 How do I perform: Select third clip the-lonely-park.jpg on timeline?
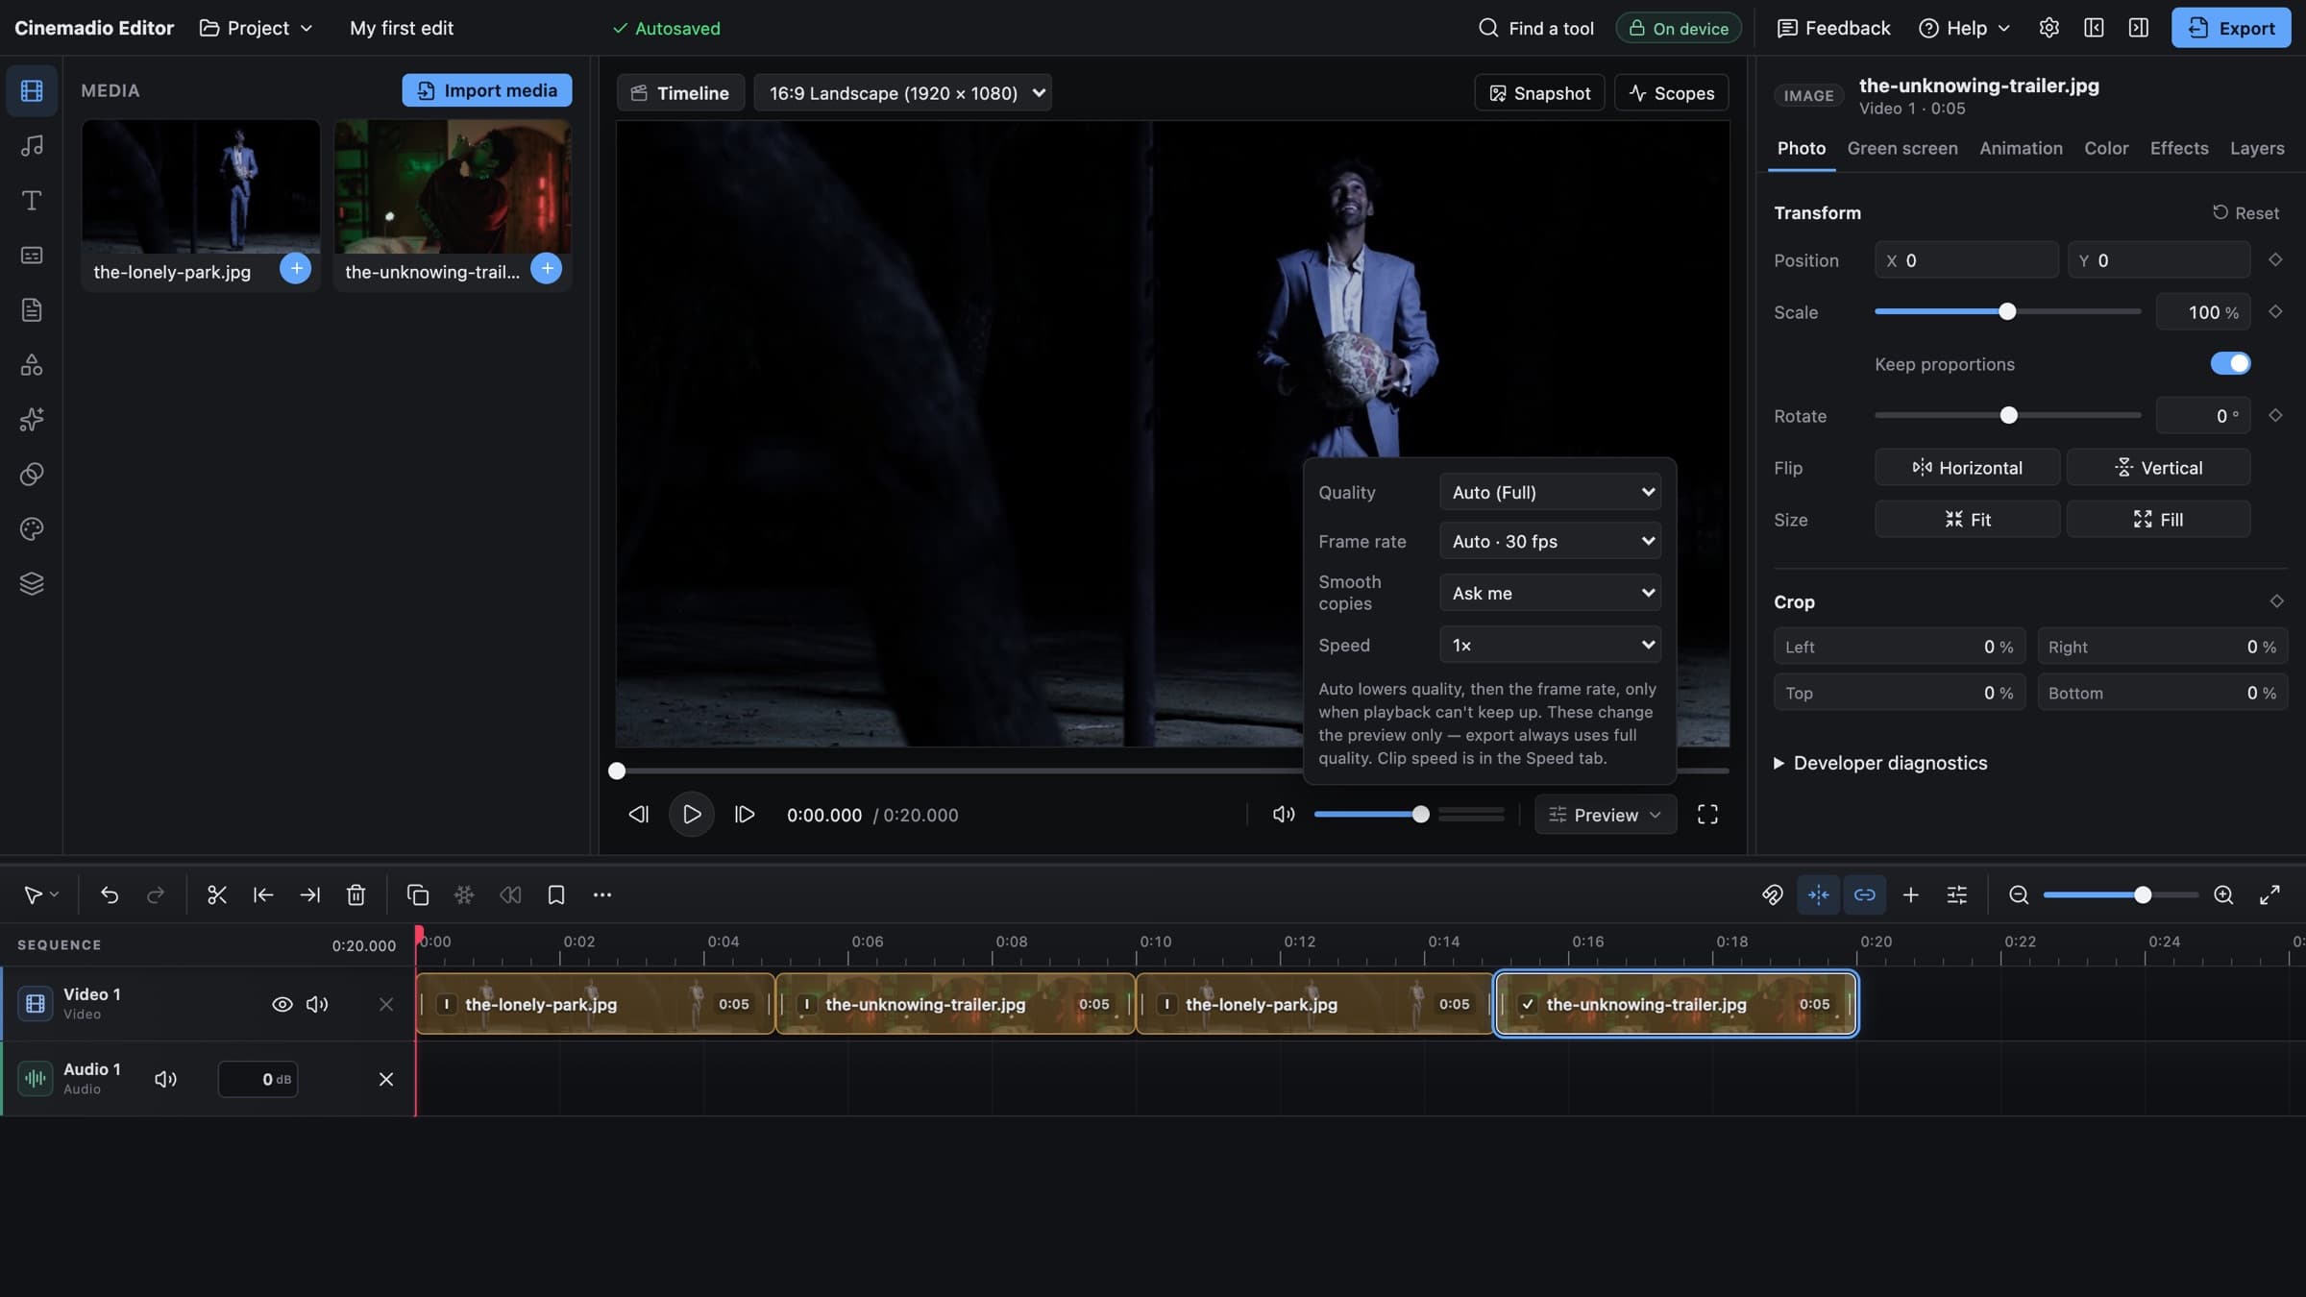pyautogui.click(x=1314, y=1005)
